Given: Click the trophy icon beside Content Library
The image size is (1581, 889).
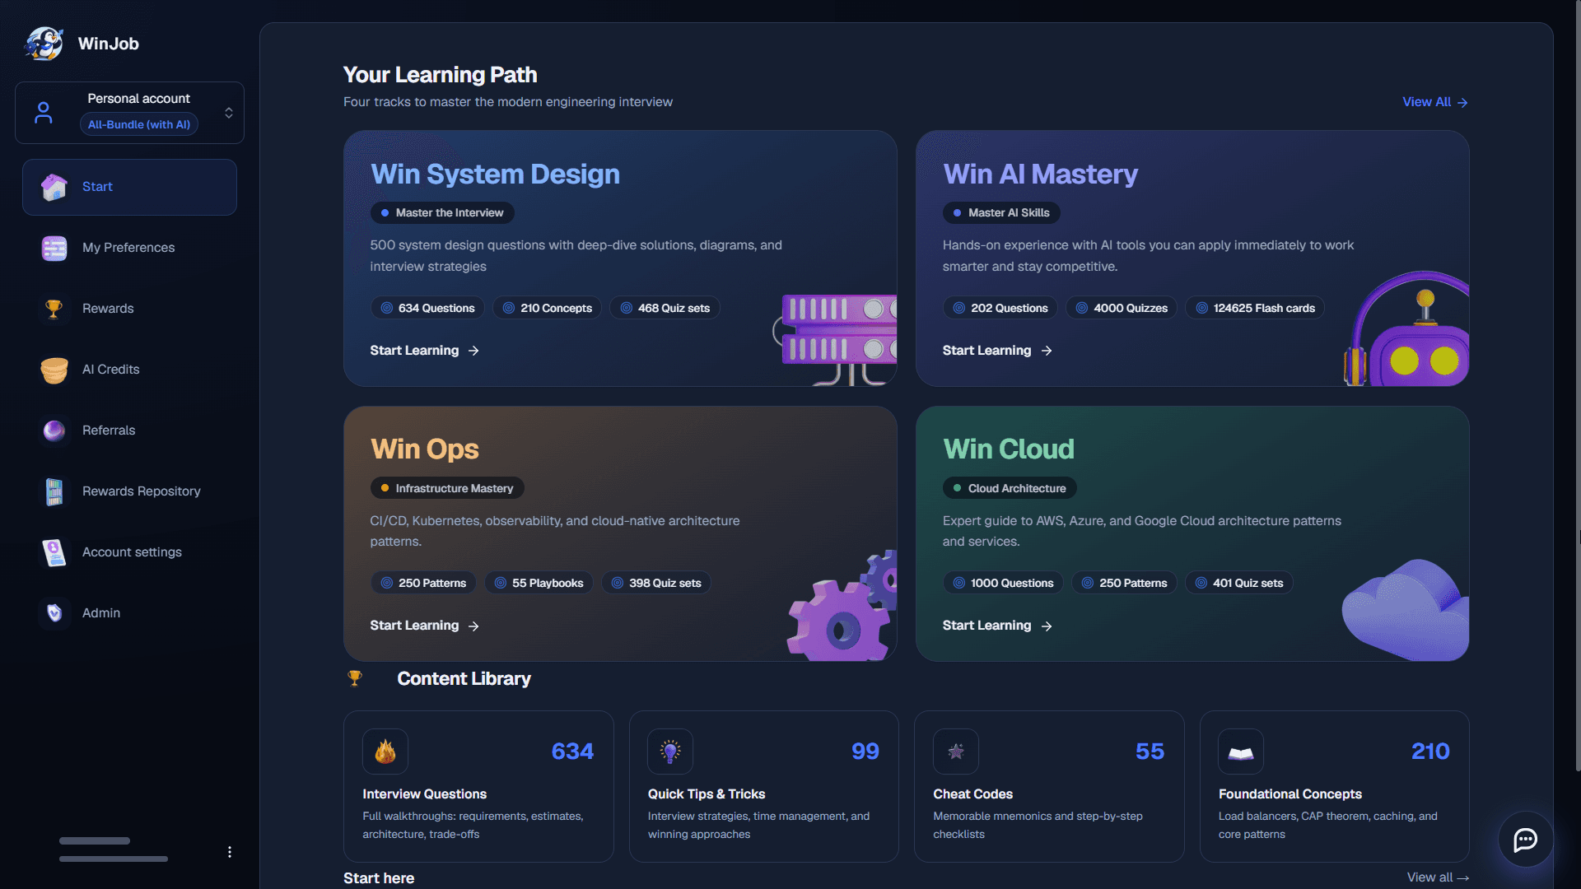Looking at the screenshot, I should [355, 678].
